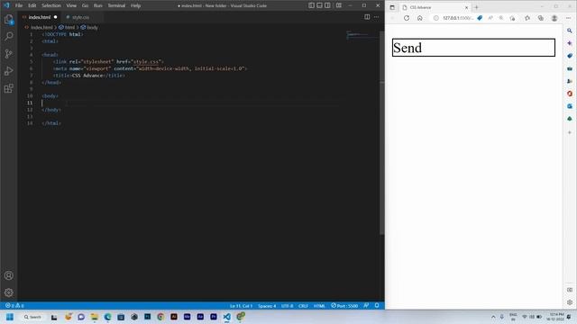The image size is (577, 324).
Task: Open the notifications bell in the status bar
Action: coord(377,306)
